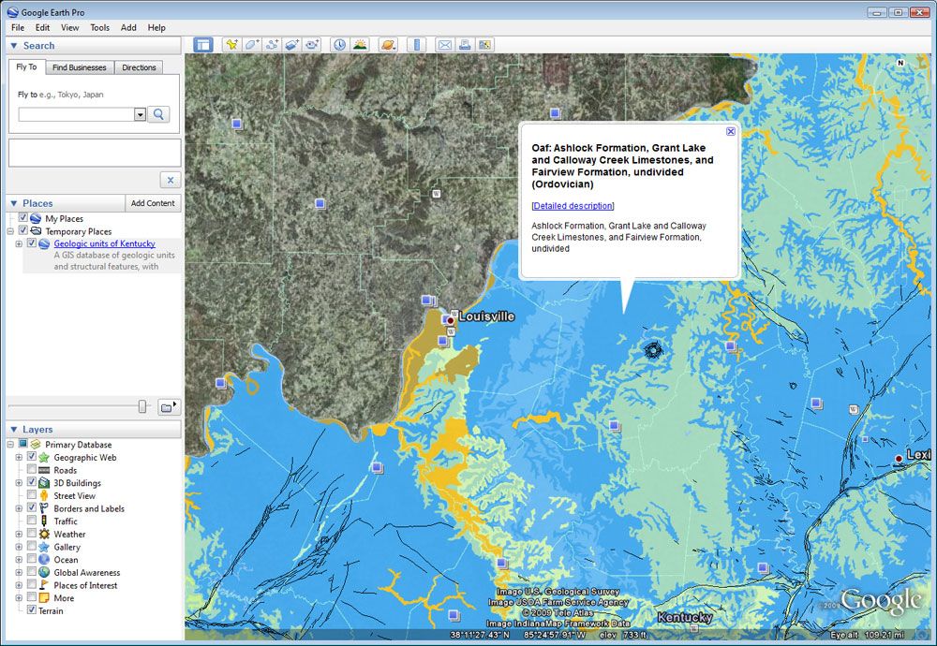Click the More layer item
The height and width of the screenshot is (646, 937).
pos(64,597)
